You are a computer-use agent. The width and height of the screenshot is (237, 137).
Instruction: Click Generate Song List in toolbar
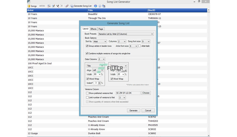point(81,6)
